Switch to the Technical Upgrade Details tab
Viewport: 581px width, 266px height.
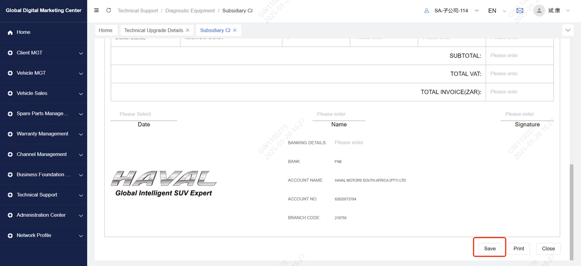(x=153, y=30)
